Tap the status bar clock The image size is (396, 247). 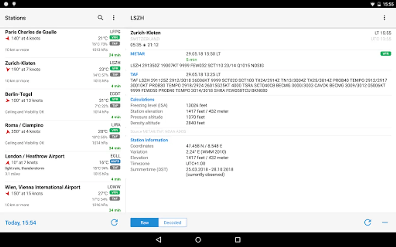388,4
